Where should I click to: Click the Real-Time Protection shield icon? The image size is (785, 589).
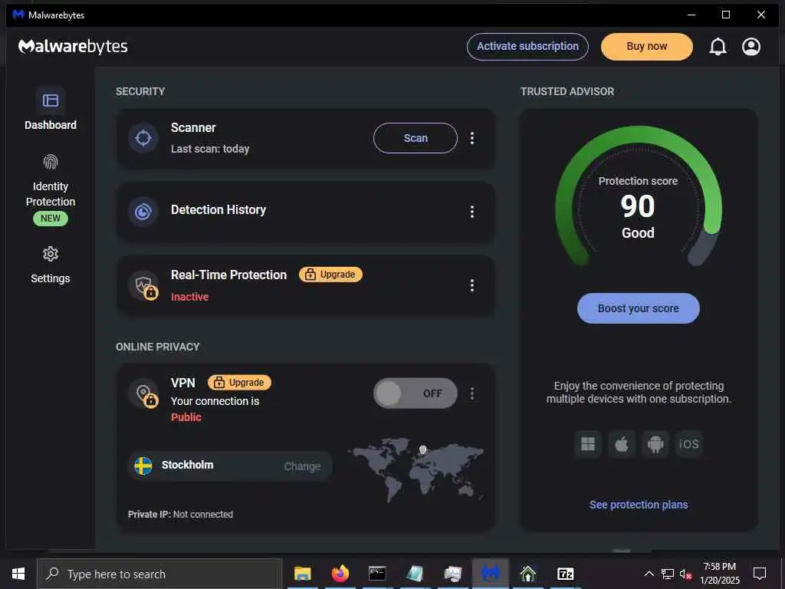coord(144,286)
